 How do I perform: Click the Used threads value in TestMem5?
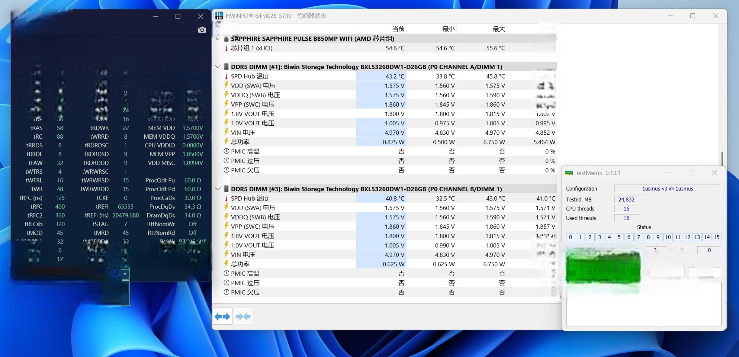[x=626, y=218]
